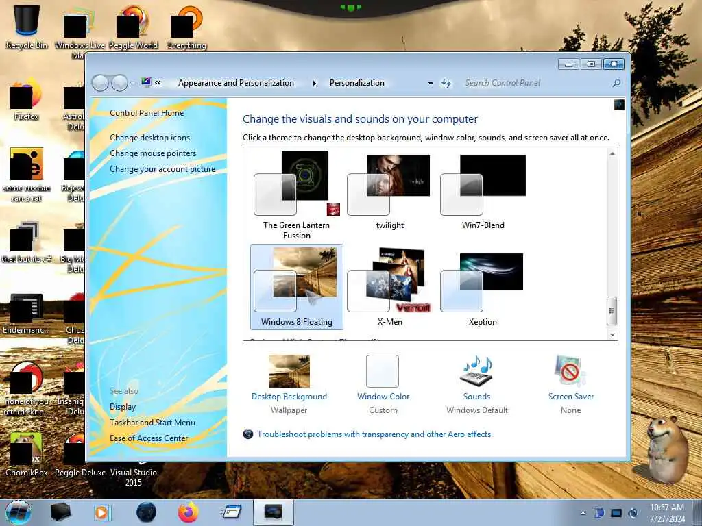The image size is (702, 526).
Task: Click Change your account picture link
Action: 162,169
